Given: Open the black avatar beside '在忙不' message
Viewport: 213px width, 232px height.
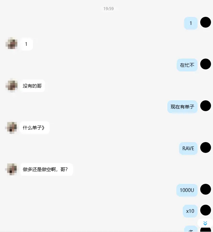Looking at the screenshot, I should pyautogui.click(x=206, y=64).
